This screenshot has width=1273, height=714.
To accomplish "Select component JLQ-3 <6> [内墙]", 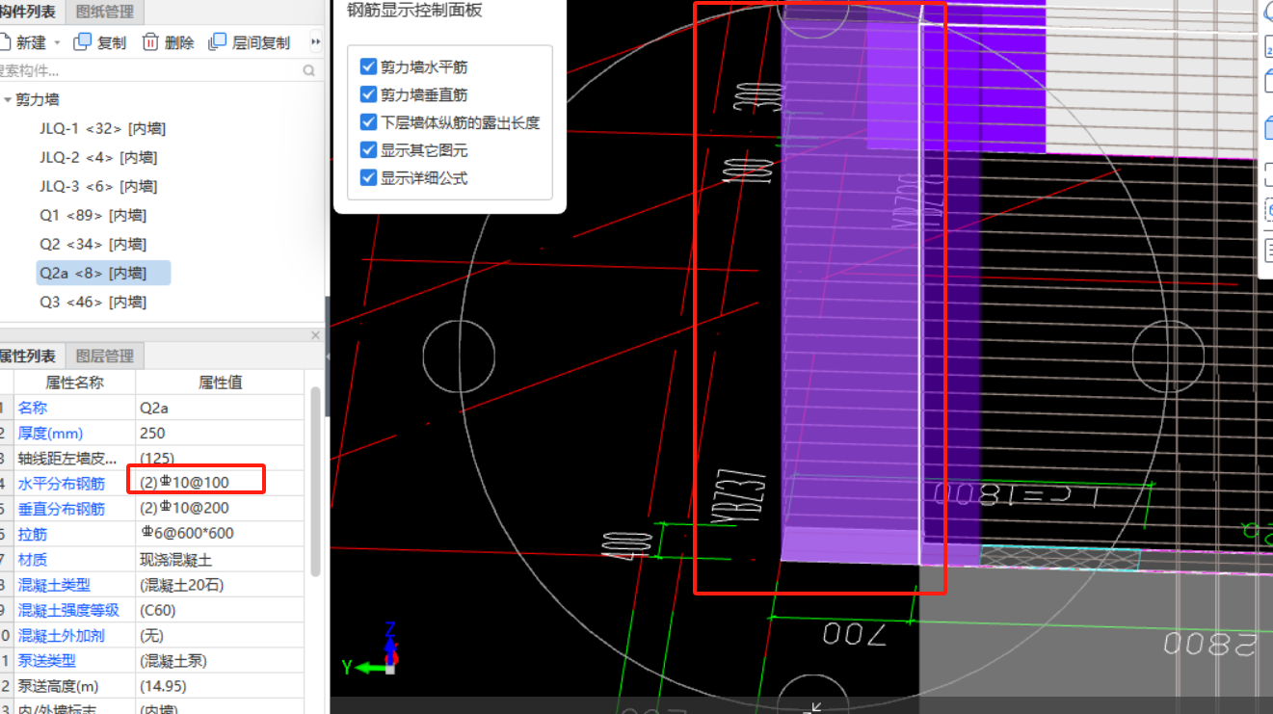I will pyautogui.click(x=98, y=186).
